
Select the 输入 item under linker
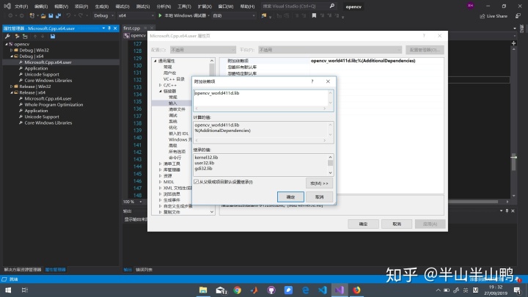tap(173, 103)
